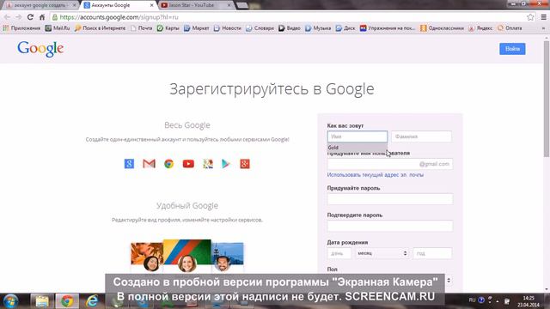Viewport: 550px width, 309px height.
Task: Close the Аккаунты Google tab
Action: pos(151,5)
